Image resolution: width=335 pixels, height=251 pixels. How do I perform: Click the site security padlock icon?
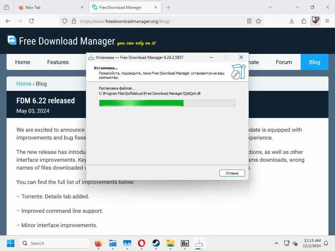(74, 21)
